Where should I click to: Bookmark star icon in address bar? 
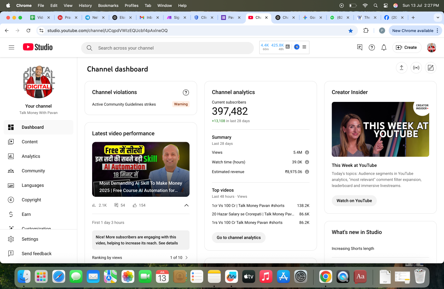[x=351, y=31]
